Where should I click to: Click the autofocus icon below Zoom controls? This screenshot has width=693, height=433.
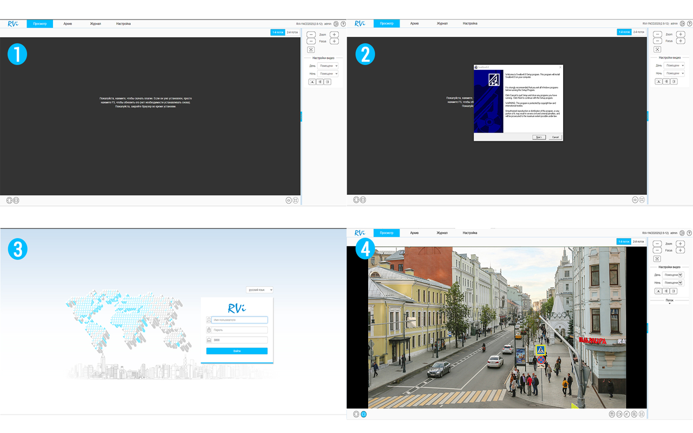coord(657,258)
